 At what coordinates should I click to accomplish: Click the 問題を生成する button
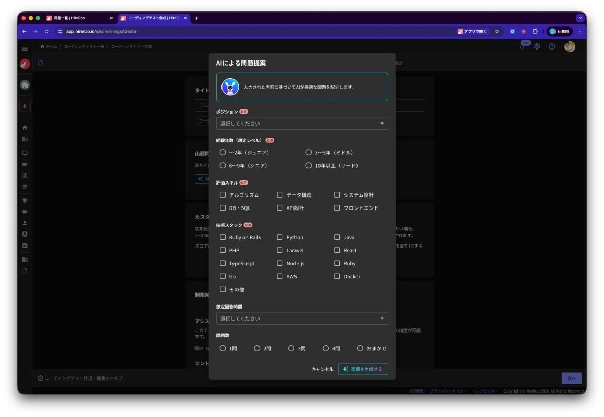363,369
